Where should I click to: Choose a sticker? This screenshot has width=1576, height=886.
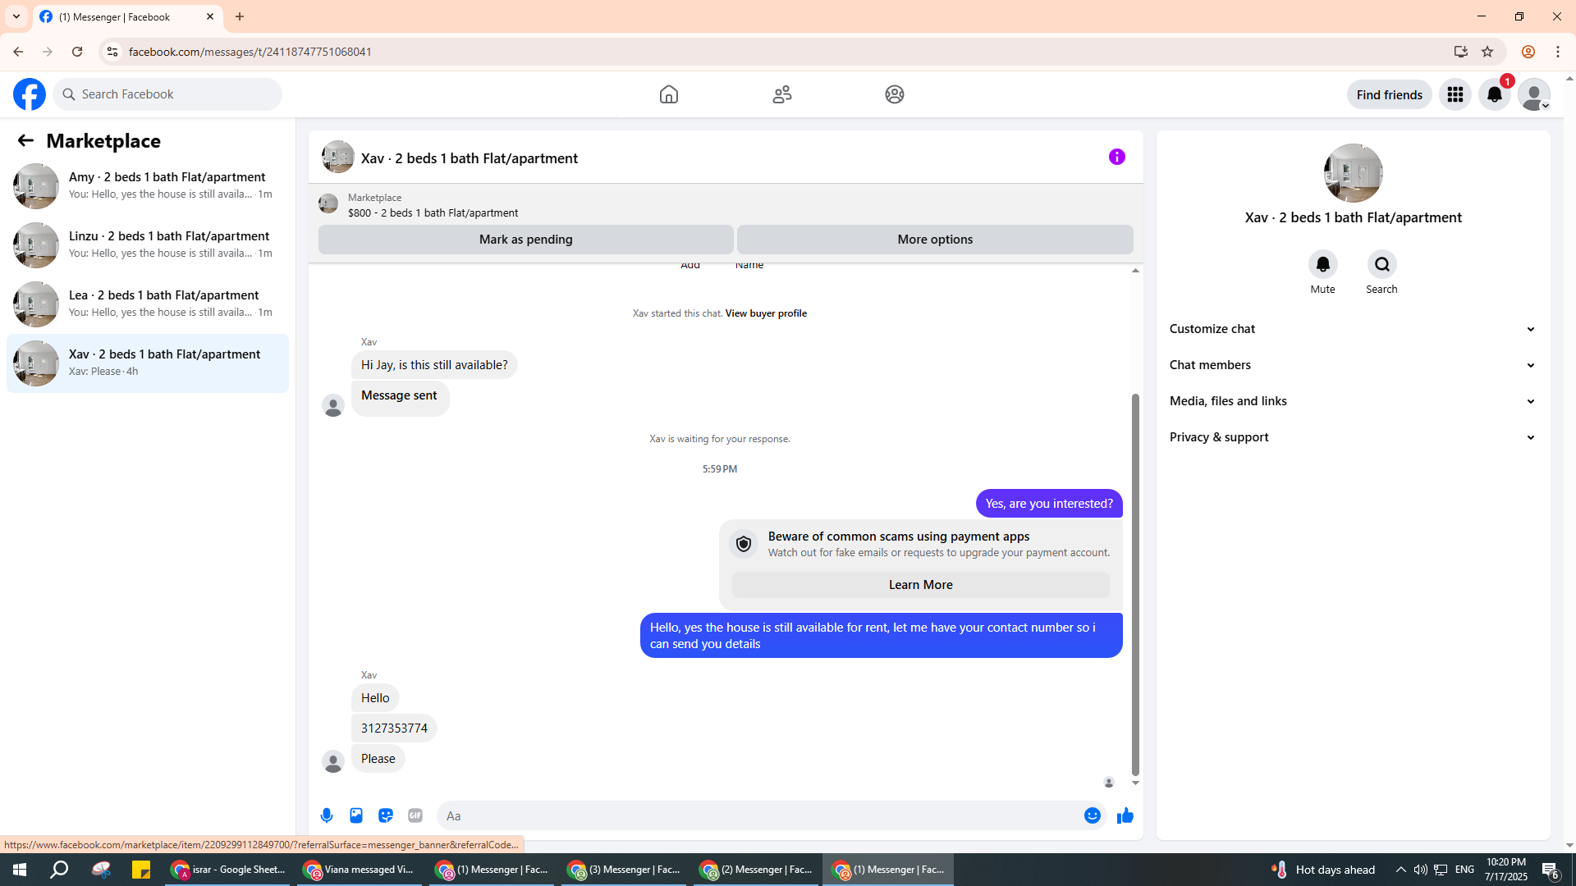coord(386,815)
